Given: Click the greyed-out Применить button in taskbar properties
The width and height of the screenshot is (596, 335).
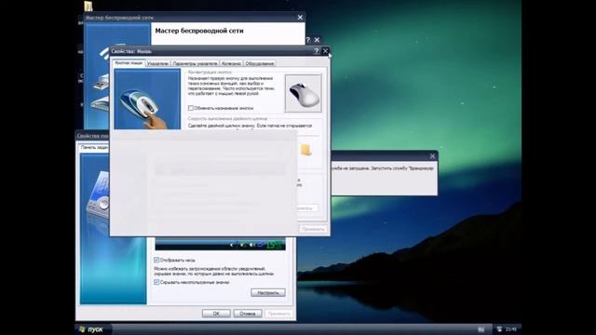Looking at the screenshot, I should pos(279,314).
